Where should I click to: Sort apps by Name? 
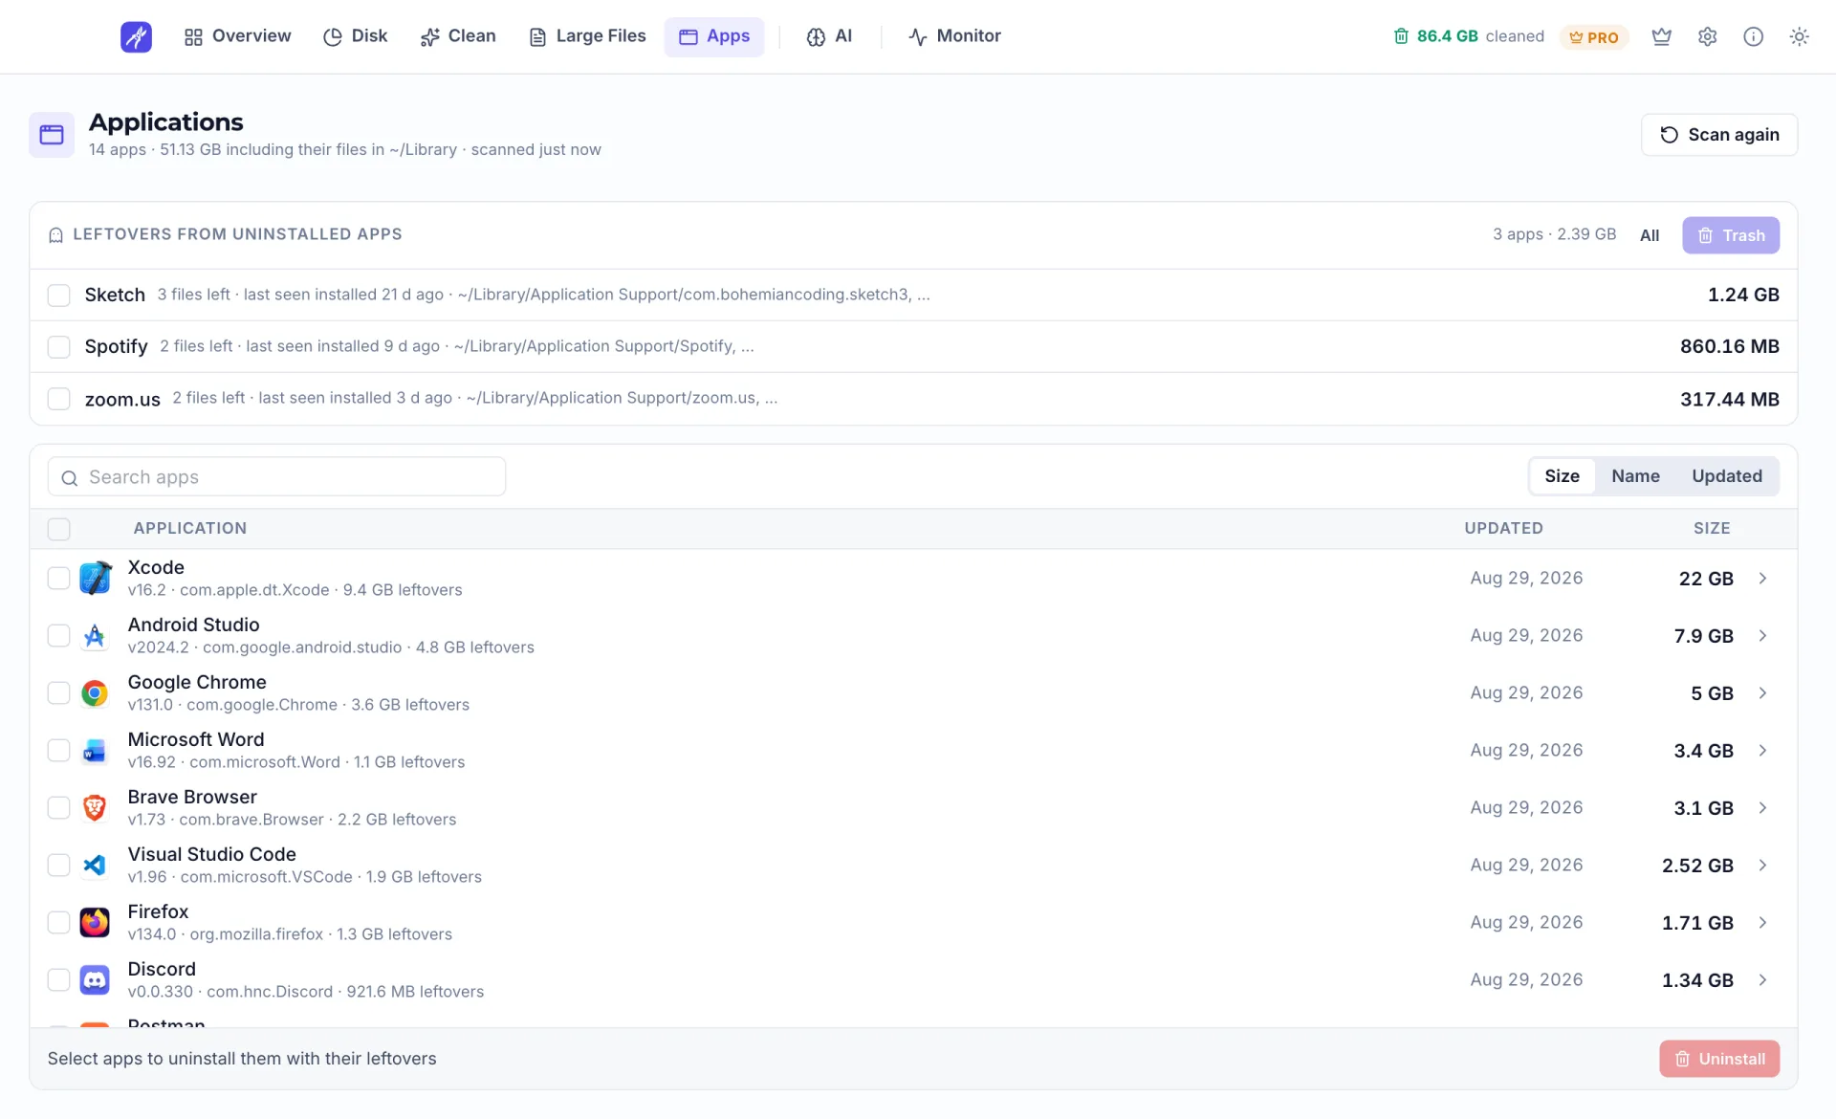[x=1635, y=476]
